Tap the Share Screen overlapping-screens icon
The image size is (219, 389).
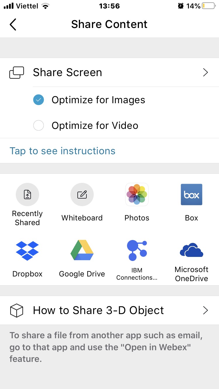click(17, 73)
